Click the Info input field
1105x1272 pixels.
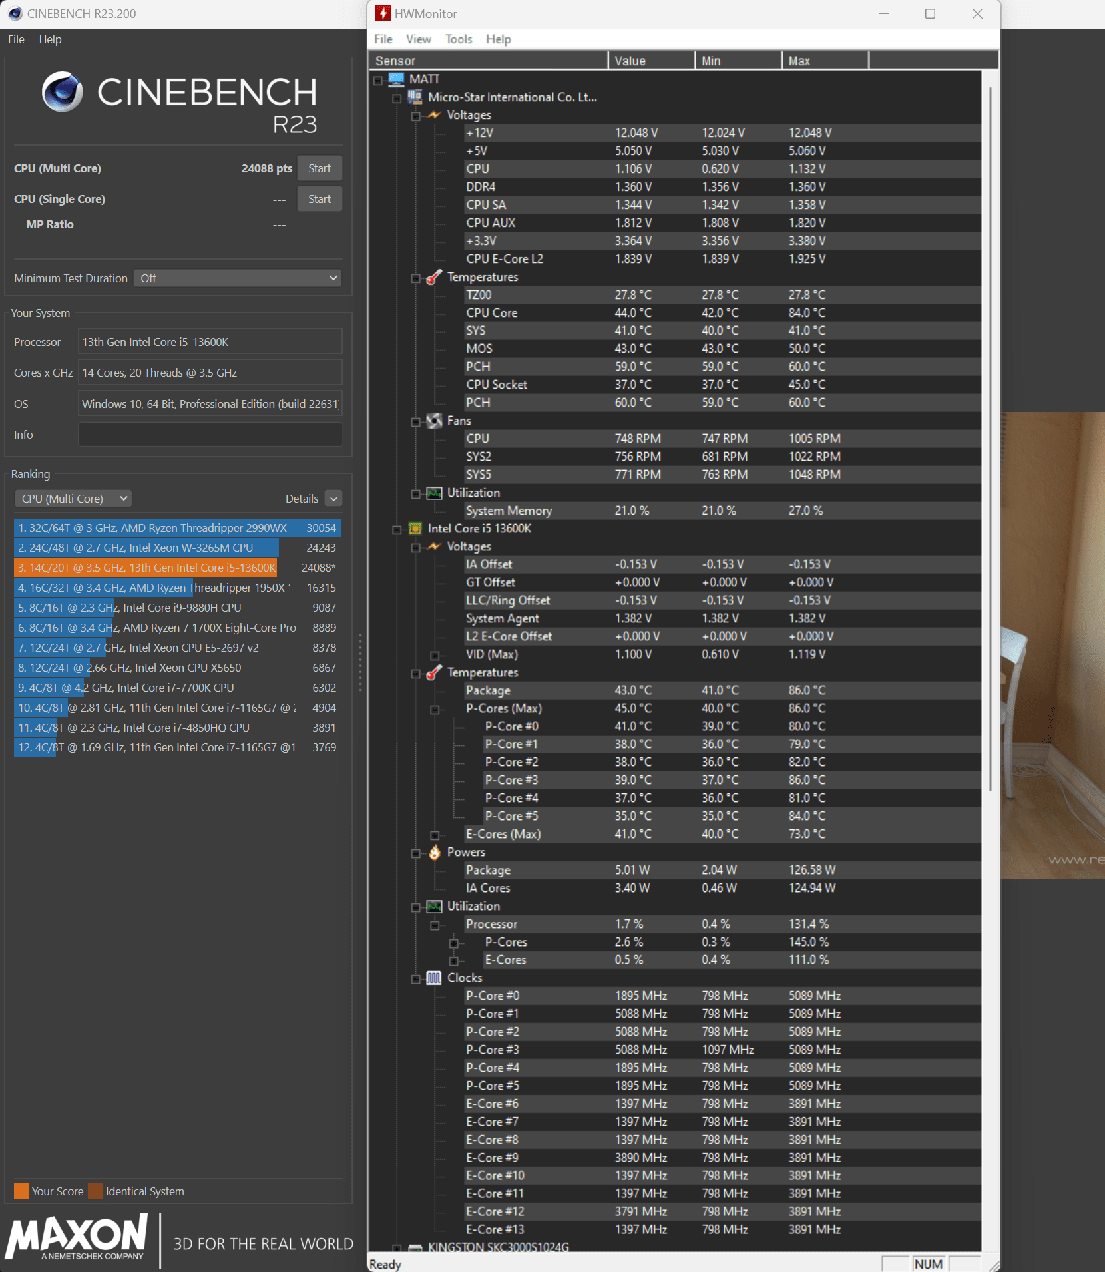pyautogui.click(x=210, y=435)
